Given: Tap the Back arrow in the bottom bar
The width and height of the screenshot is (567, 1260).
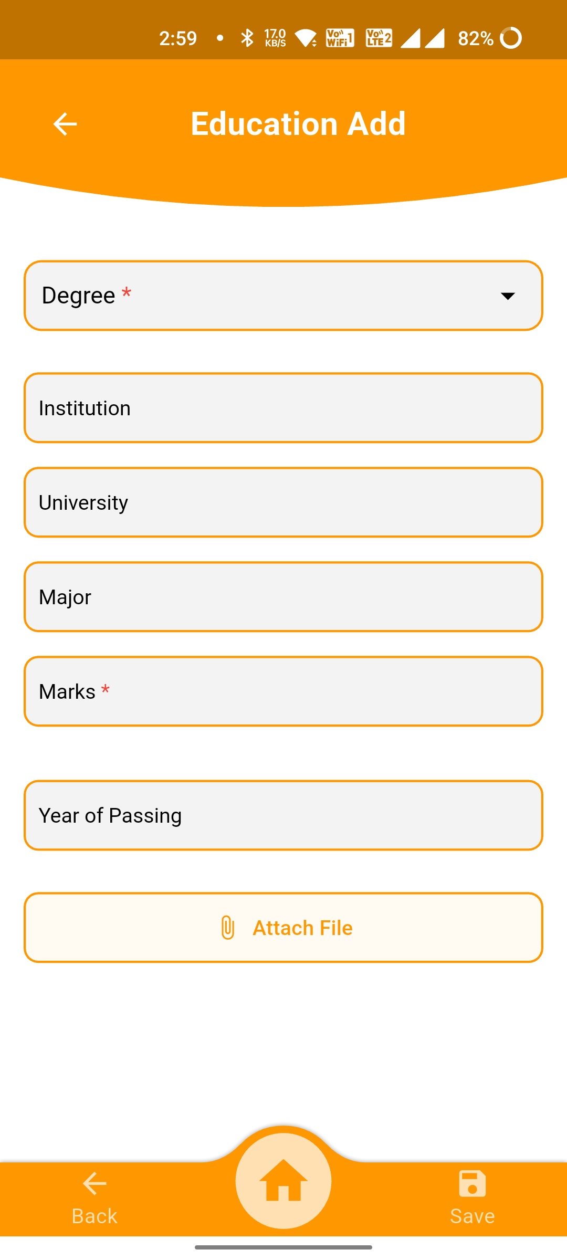Looking at the screenshot, I should [x=94, y=1183].
